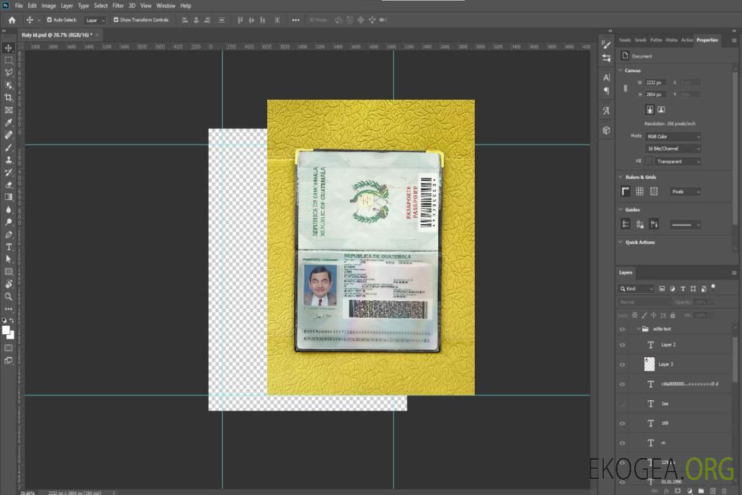The height and width of the screenshot is (495, 742).
Task: Open the RGB Color mode dropdown
Action: point(673,136)
